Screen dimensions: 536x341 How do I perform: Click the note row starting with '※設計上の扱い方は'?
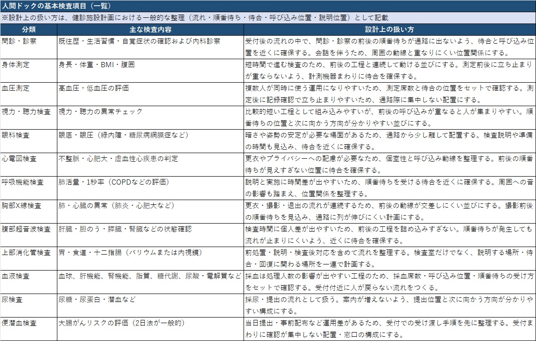point(195,17)
